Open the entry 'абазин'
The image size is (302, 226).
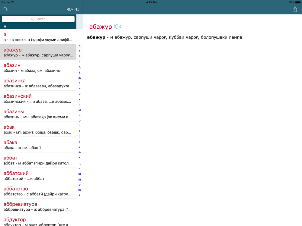pyautogui.click(x=38, y=67)
